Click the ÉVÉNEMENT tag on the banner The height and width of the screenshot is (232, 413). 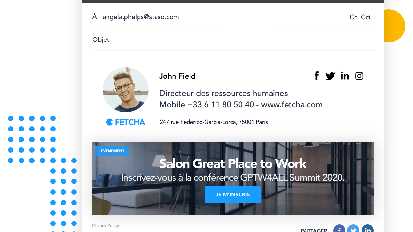pyautogui.click(x=112, y=151)
